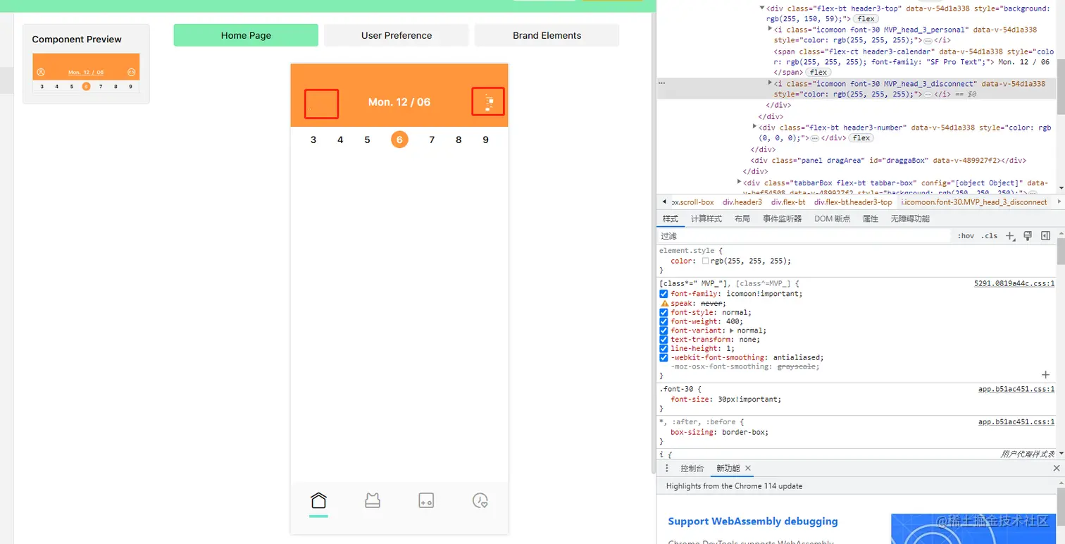Viewport: 1065px width, 544px height.
Task: Tap the clock-heart icon in tab bar
Action: [480, 500]
